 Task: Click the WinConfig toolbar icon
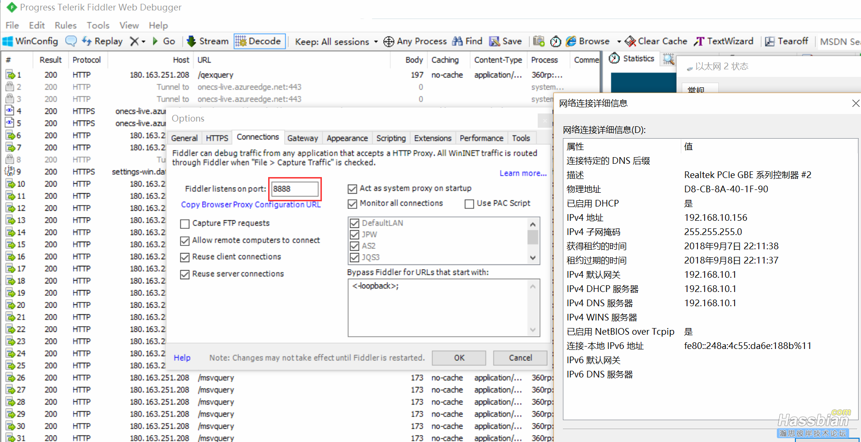pyautogui.click(x=8, y=41)
